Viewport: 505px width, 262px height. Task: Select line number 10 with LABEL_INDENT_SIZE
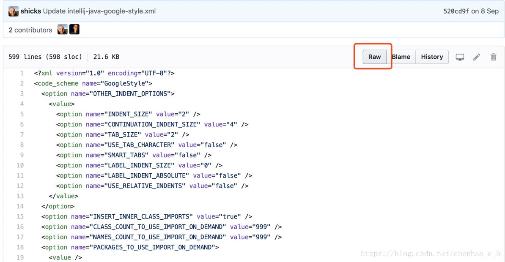[20, 166]
